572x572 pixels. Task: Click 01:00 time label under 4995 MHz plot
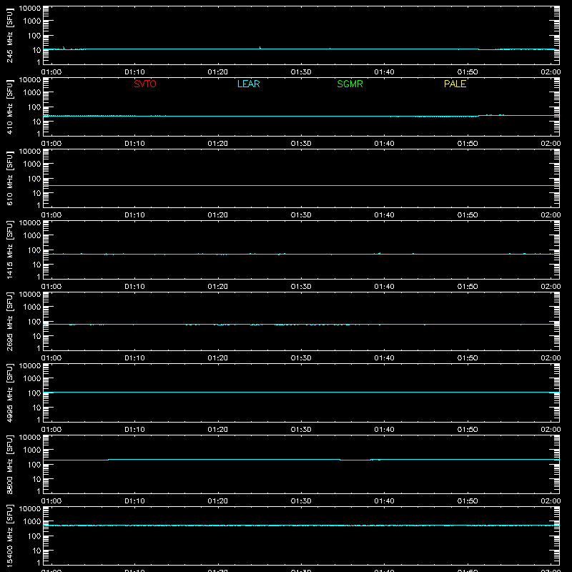point(51,430)
